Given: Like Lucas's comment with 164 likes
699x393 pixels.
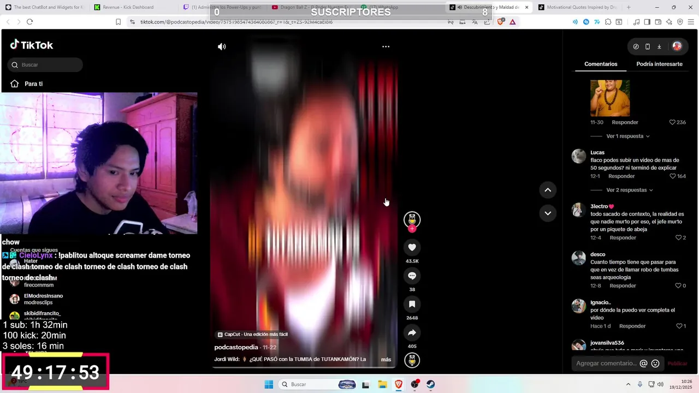Looking at the screenshot, I should tap(673, 176).
